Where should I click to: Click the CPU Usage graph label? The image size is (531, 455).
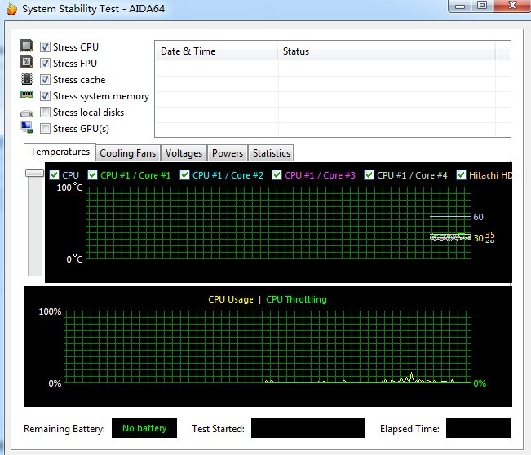pos(231,299)
